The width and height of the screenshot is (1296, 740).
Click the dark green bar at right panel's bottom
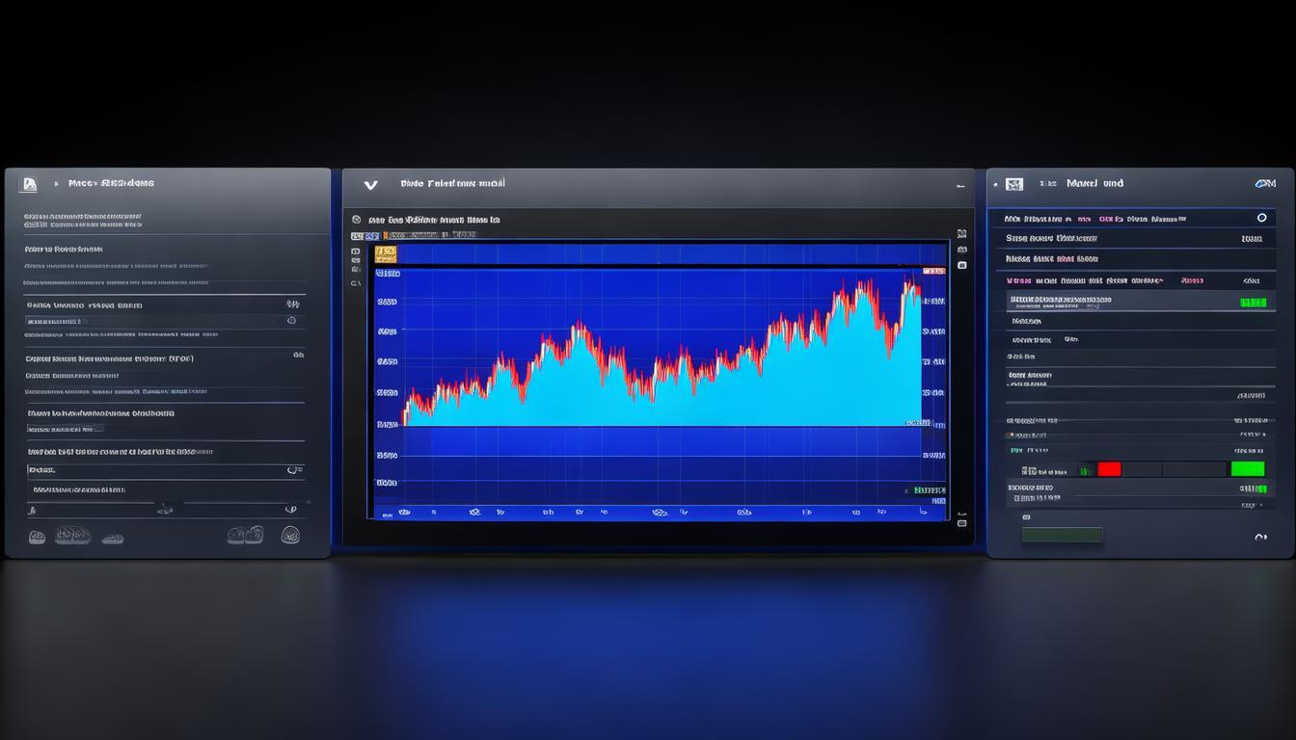(1062, 534)
